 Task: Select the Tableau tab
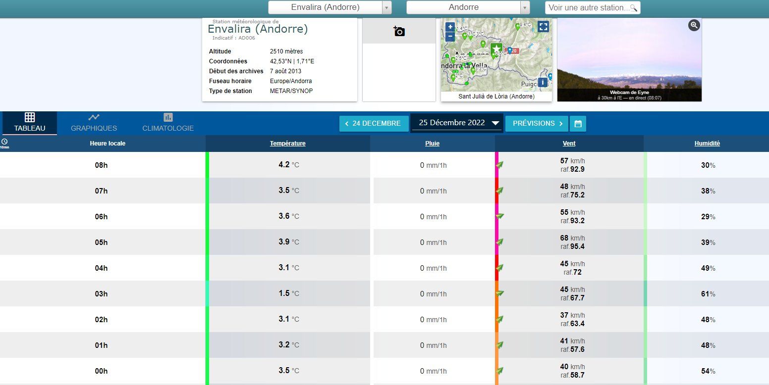[x=29, y=123]
